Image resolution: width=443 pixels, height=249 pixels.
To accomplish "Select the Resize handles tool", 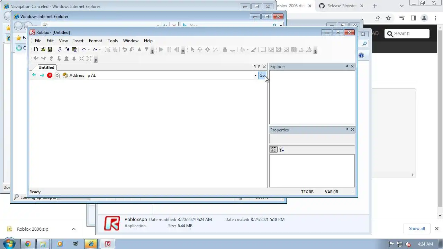I will (x=207, y=49).
